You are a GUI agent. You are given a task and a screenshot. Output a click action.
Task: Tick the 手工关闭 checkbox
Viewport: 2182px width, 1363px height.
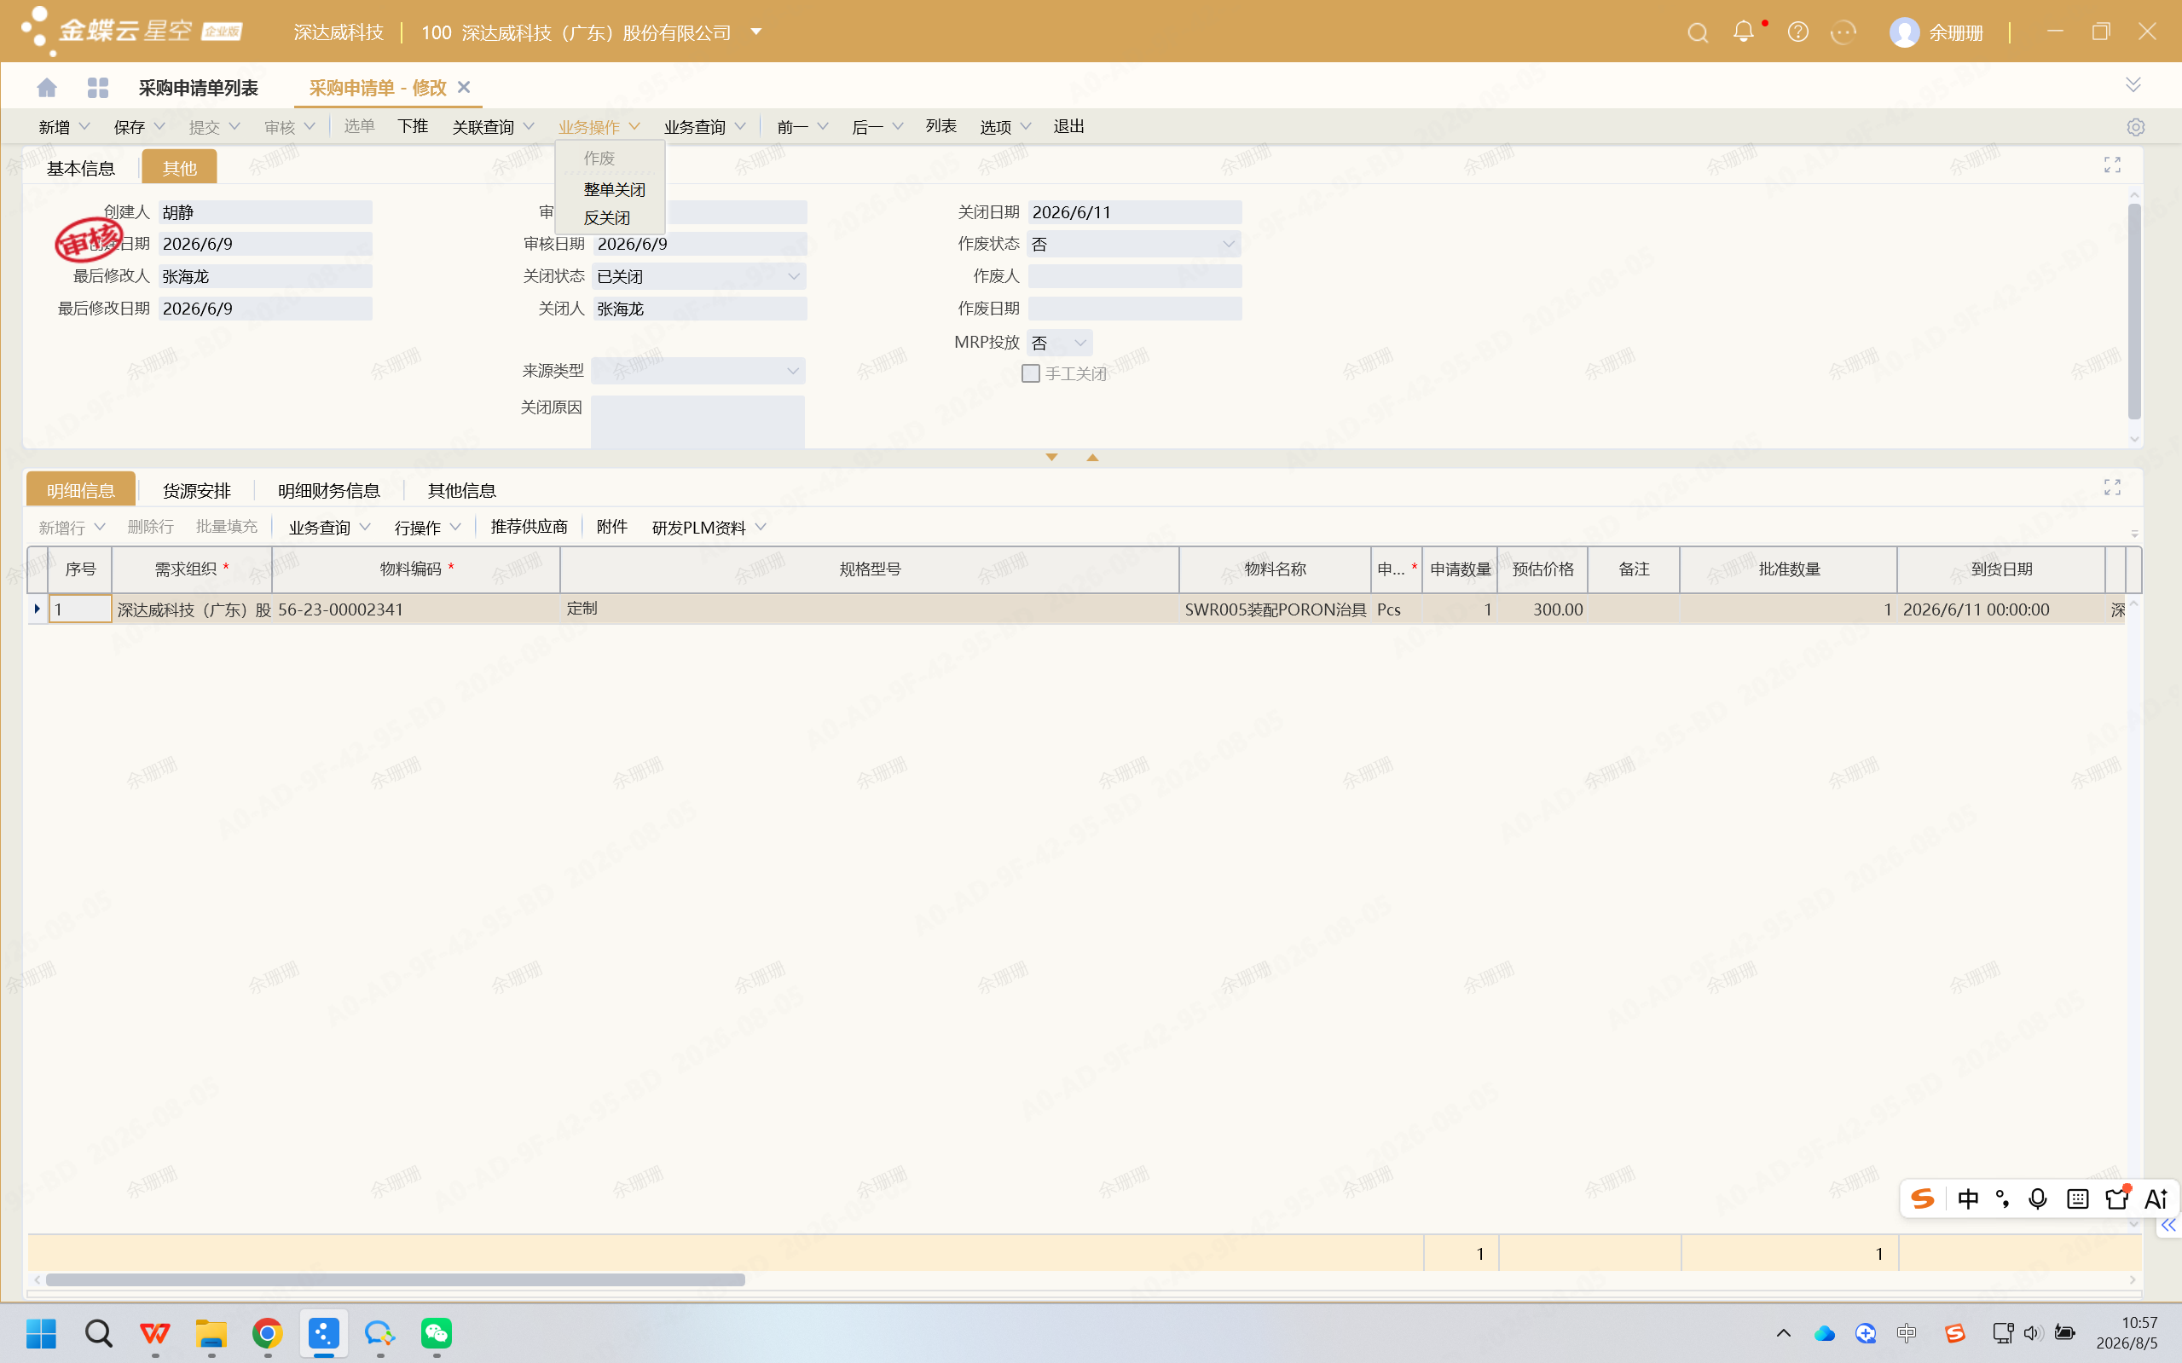point(1031,373)
